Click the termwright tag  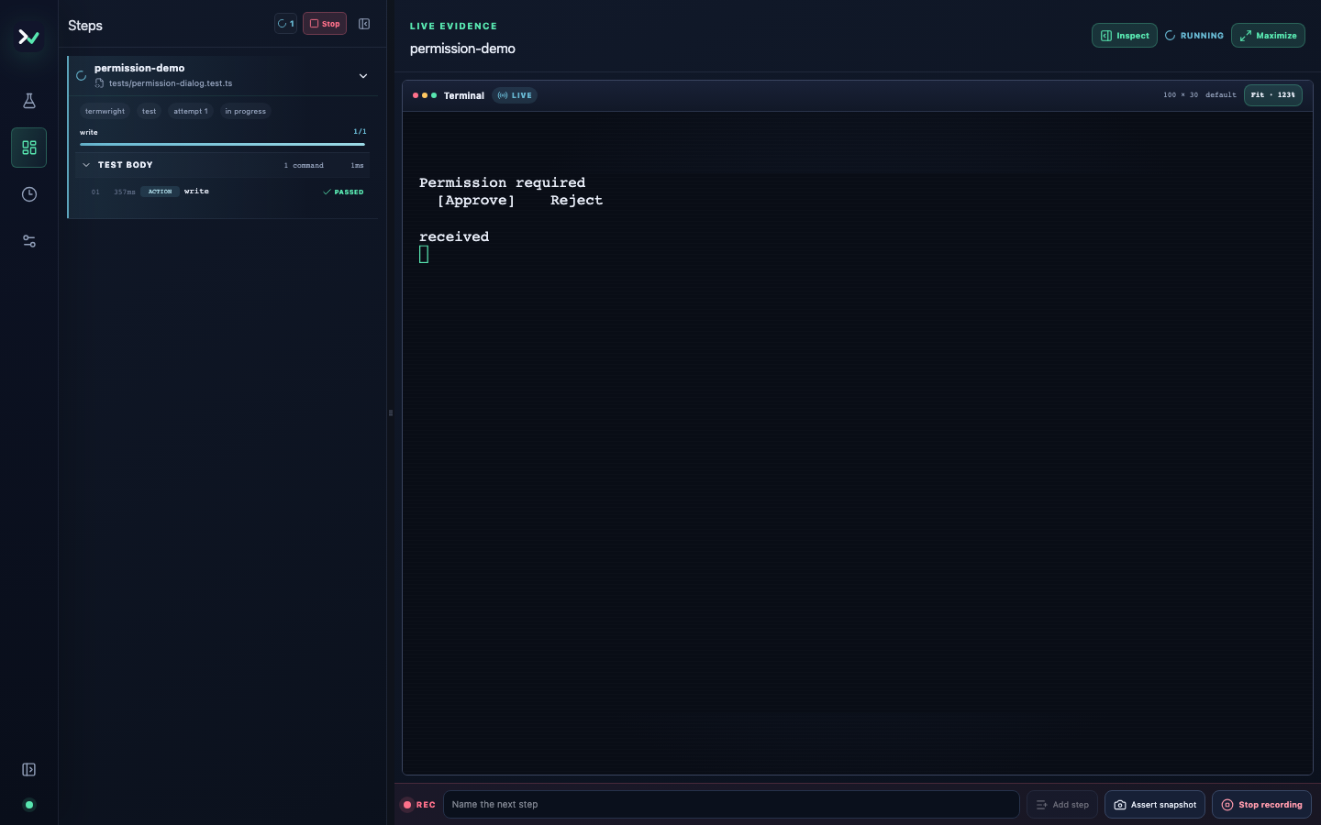tap(105, 112)
